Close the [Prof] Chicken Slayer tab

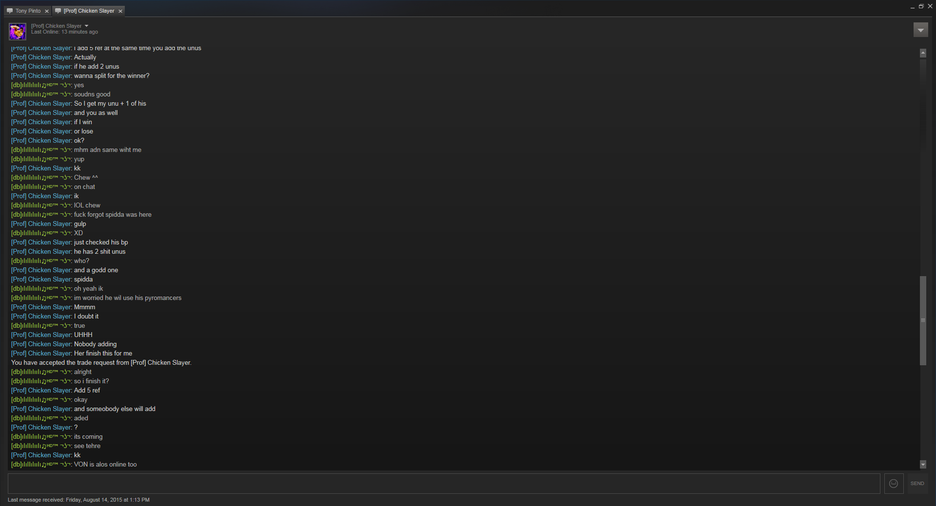point(120,11)
